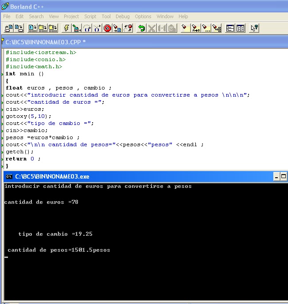Image resolution: width=288 pixels, height=304 pixels.
Task: Open the Script menu
Action: tap(90, 16)
